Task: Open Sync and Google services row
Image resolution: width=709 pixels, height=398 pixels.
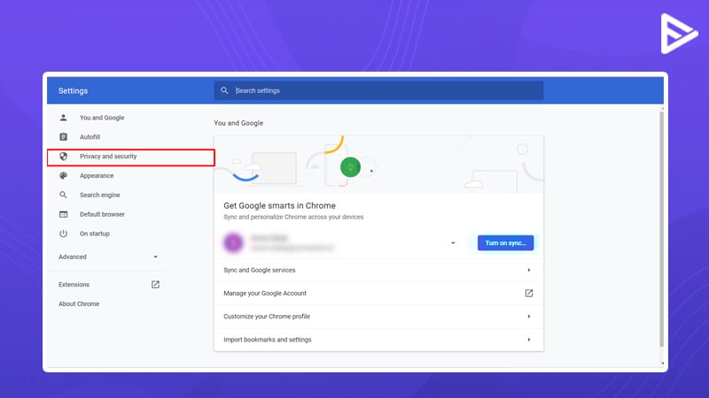Action: (x=378, y=270)
